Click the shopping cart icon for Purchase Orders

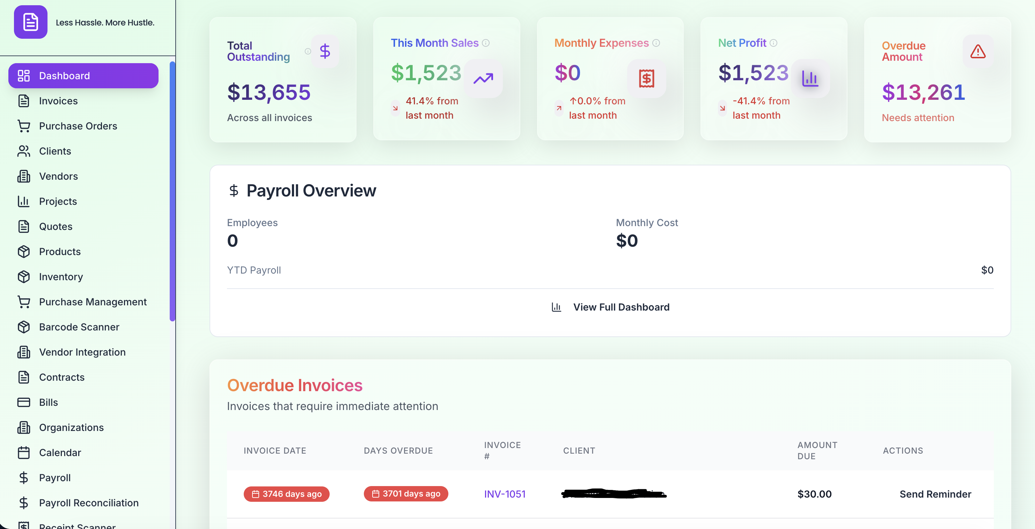(x=24, y=126)
